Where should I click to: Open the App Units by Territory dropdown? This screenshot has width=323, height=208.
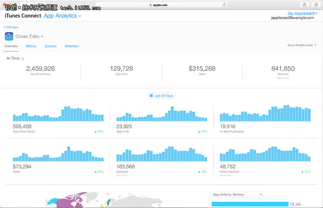click(237, 195)
